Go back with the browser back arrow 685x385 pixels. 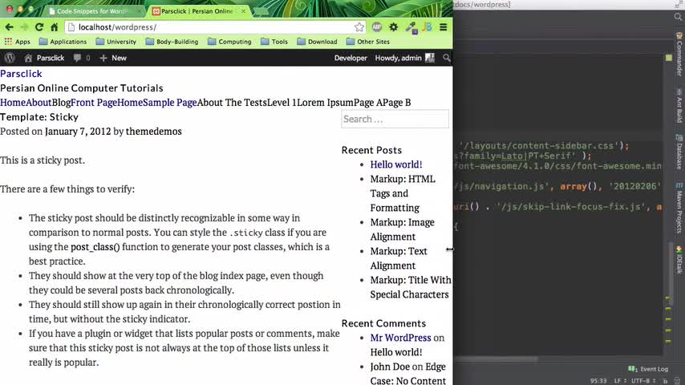coord(9,27)
